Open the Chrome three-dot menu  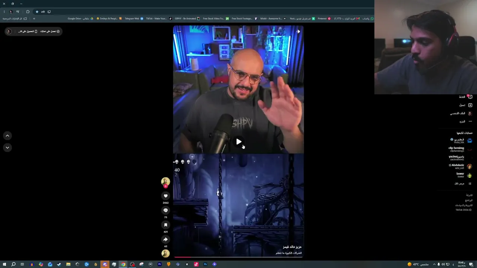[x=4, y=12]
